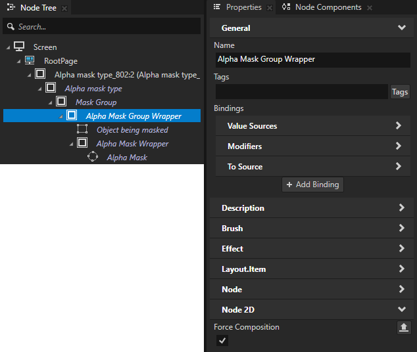Collapse the Node 2D section
This screenshot has height=352, width=417.
coord(401,309)
